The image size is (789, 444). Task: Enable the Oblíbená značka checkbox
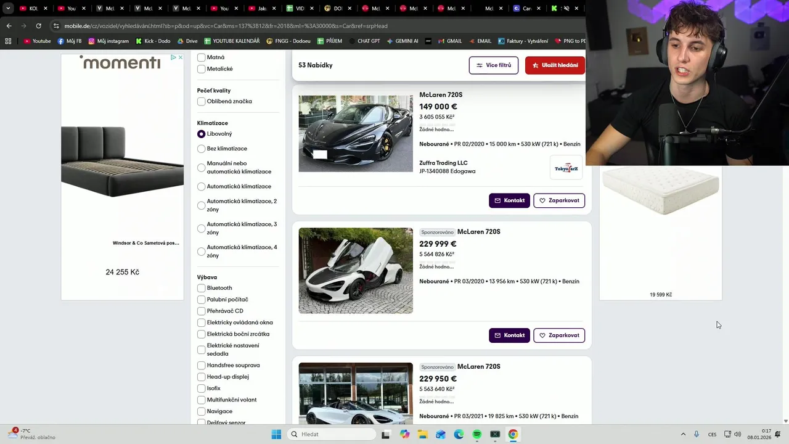pyautogui.click(x=201, y=101)
